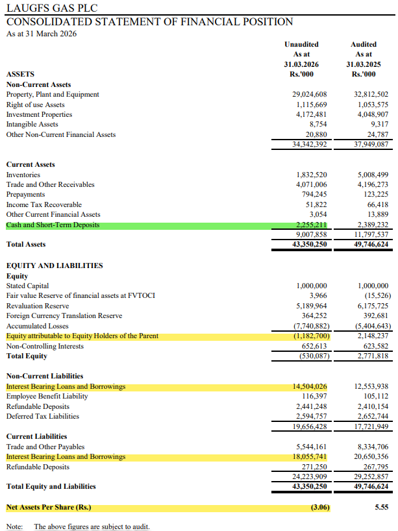
Task: Select the 2025 Total Assets figure 49,746,624
Action: [371, 244]
